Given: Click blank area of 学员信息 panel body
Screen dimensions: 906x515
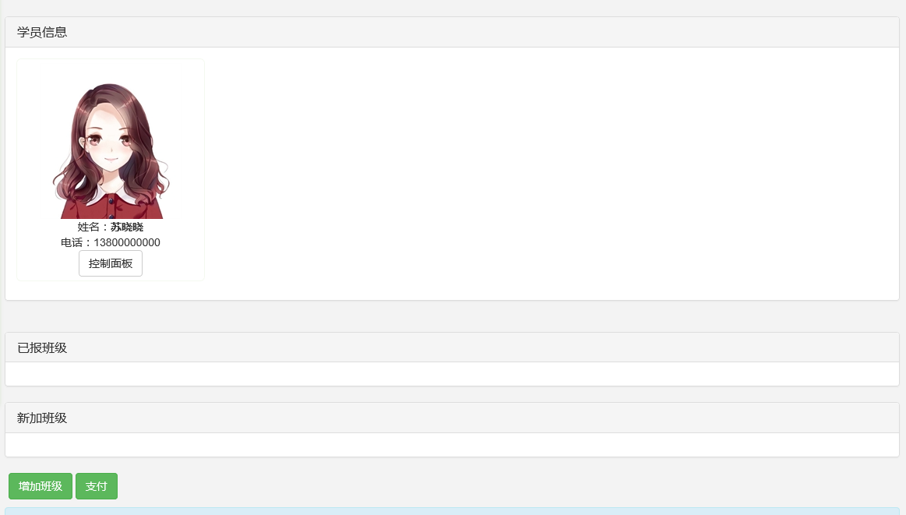Looking at the screenshot, I should 549,174.
